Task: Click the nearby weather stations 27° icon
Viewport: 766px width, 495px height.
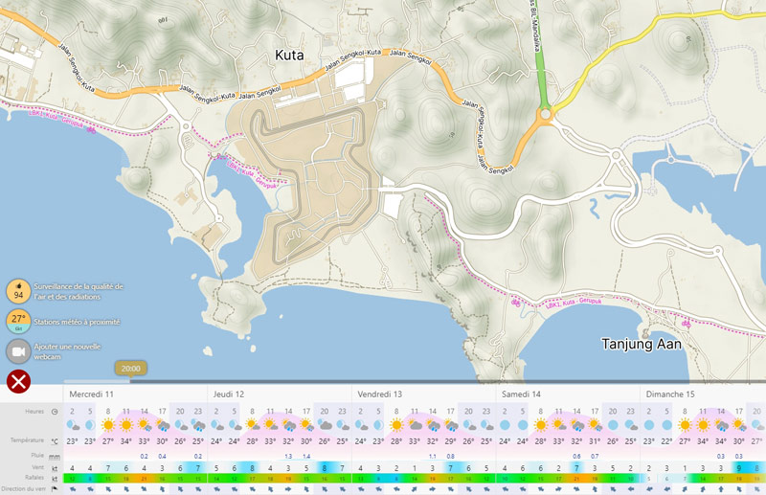Action: point(18,320)
